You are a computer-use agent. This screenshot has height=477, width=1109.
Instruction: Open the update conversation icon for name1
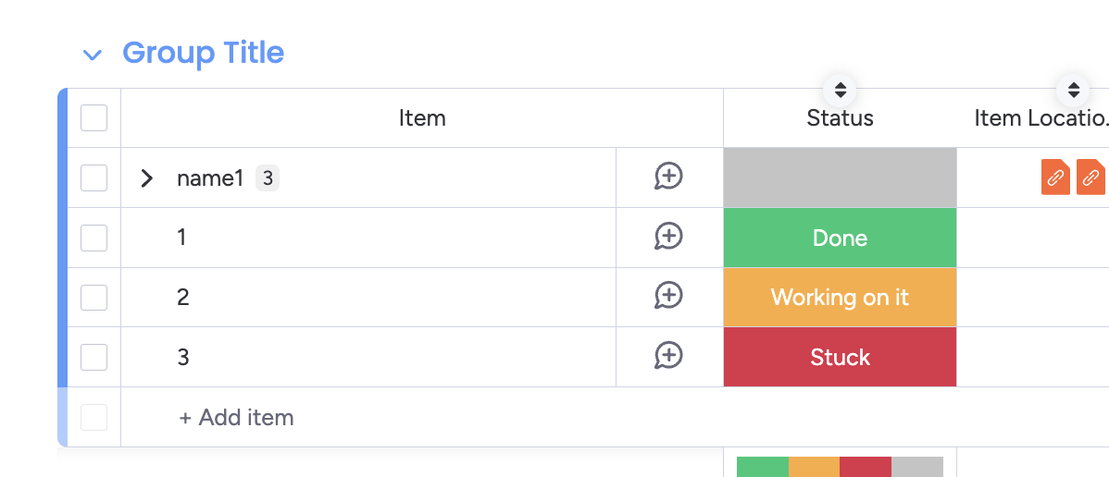[668, 177]
